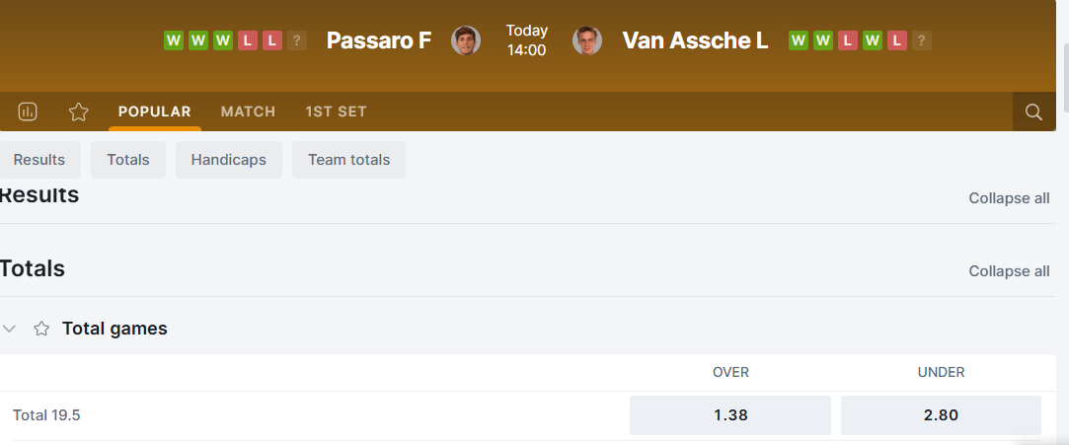Viewport: 1069px width, 445px height.
Task: Favorite the Total games market with its star
Action: [41, 329]
